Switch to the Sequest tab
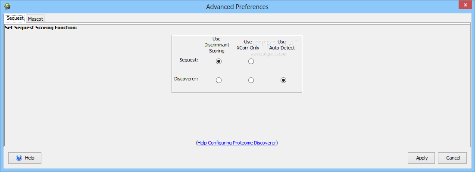 pyautogui.click(x=15, y=18)
